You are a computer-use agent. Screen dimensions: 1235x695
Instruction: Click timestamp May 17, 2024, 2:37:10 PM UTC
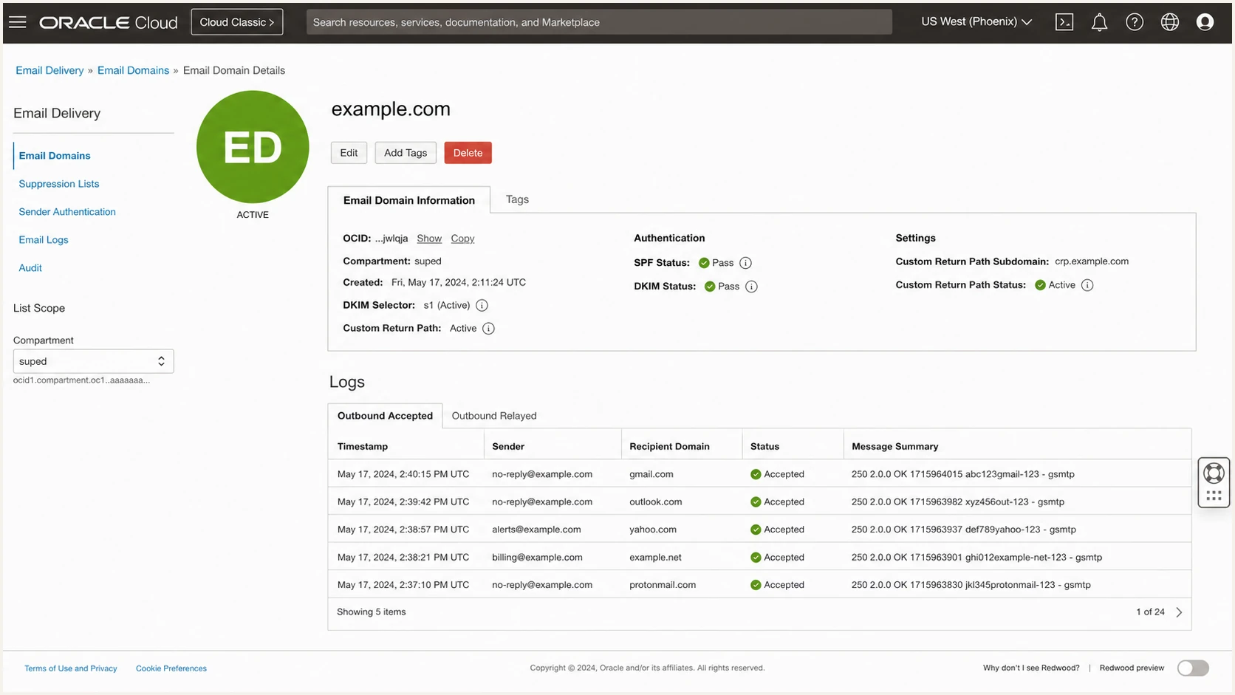(x=403, y=585)
